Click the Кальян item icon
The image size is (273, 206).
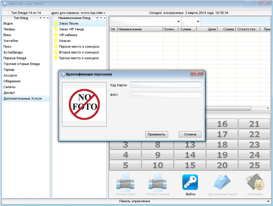(x=55, y=41)
